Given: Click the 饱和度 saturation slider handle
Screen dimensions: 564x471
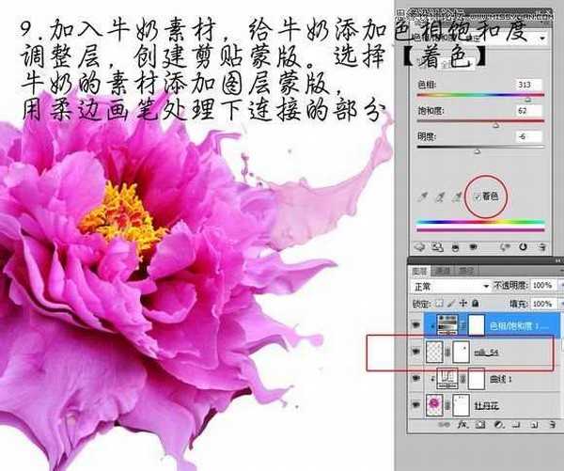Looking at the screenshot, I should click(495, 124).
